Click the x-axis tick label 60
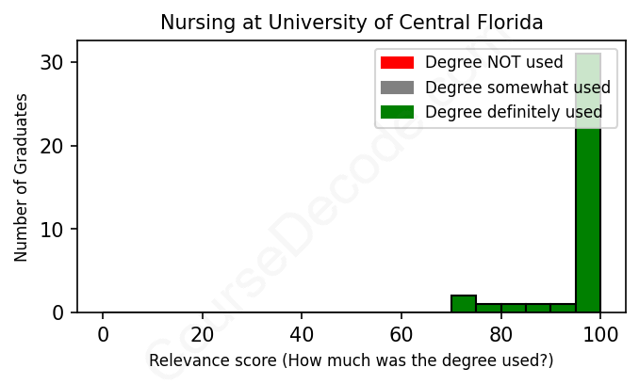 401,334
